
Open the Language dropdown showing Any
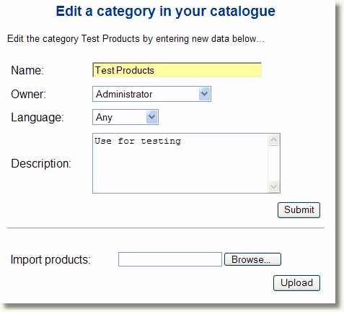tap(125, 117)
